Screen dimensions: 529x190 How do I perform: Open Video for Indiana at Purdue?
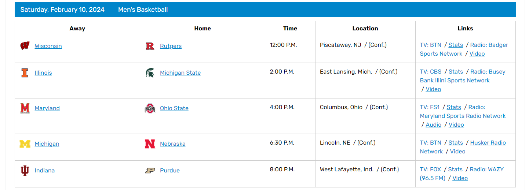tap(460, 178)
